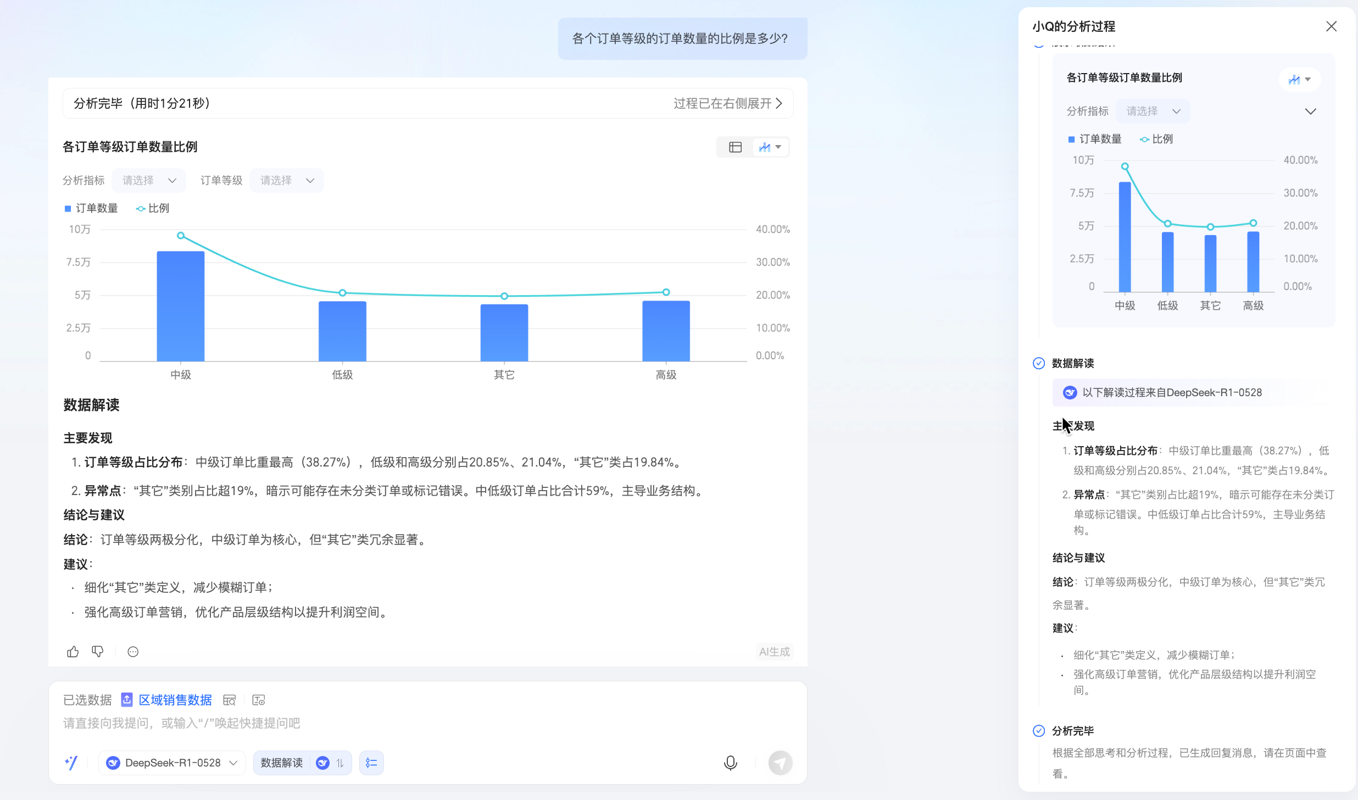
Task: Click the 中级 bar in side panel chart
Action: pyautogui.click(x=1125, y=237)
